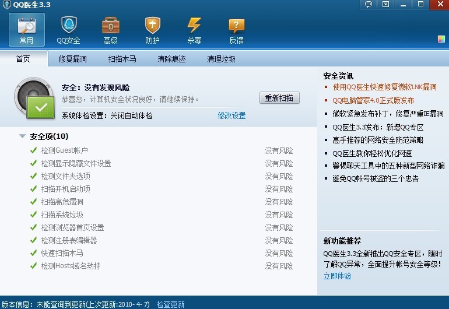Screen dimensions: 449x309
Task: Click the 重新扫描 rescan button
Action: click(279, 98)
